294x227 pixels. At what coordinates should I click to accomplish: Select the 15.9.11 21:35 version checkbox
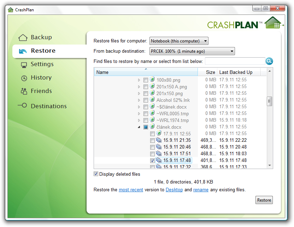[x=152, y=140]
